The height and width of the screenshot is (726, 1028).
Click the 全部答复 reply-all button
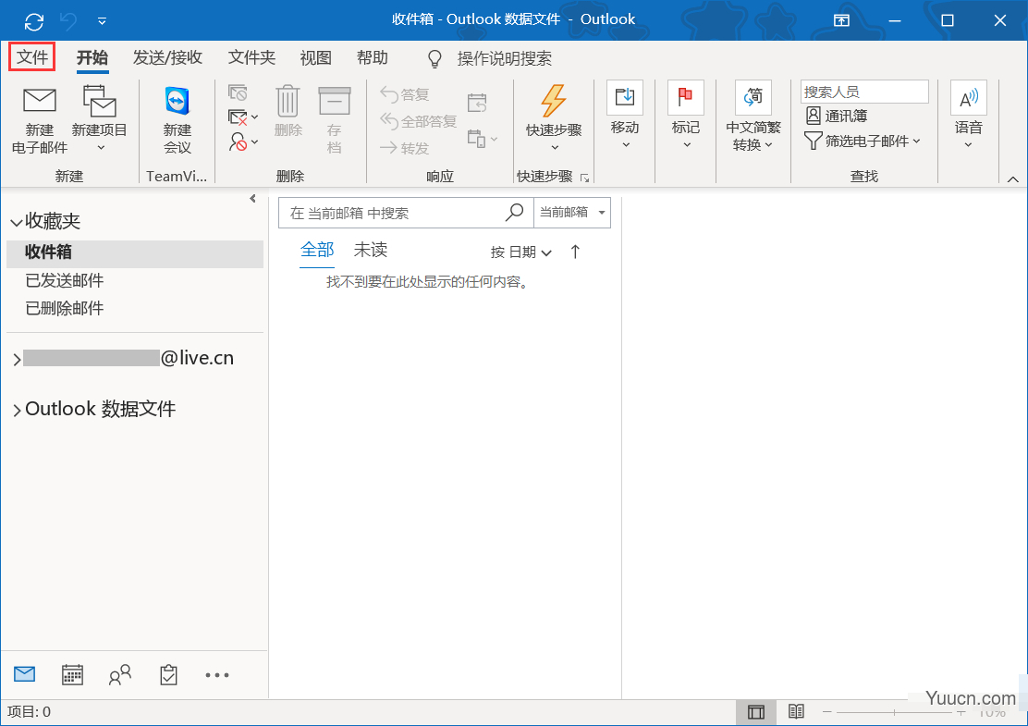pyautogui.click(x=418, y=121)
